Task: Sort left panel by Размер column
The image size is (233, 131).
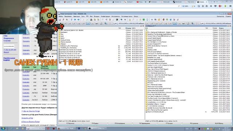Action: coord(129,28)
